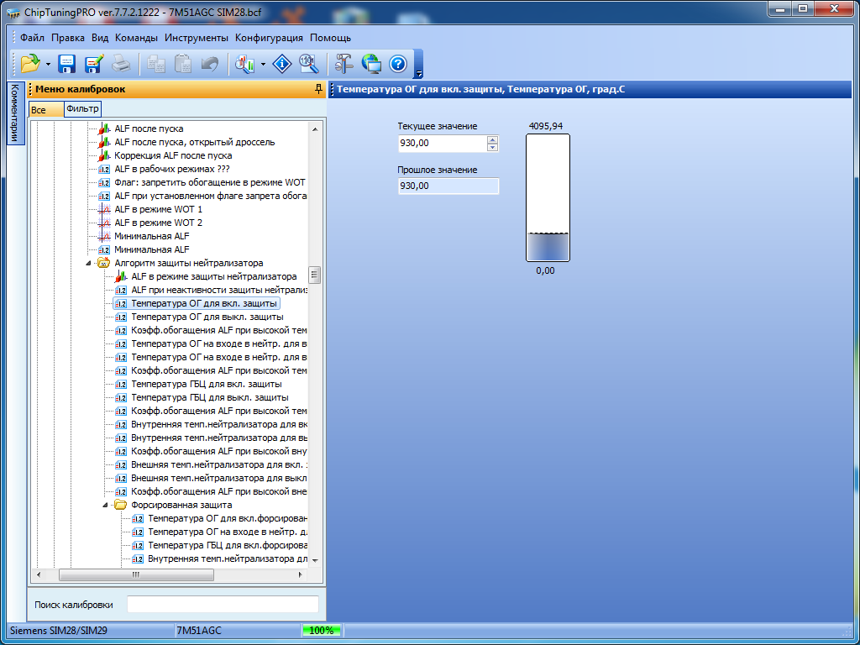
Task: Collapse the Форсированная защита tree folder
Action: [x=107, y=505]
